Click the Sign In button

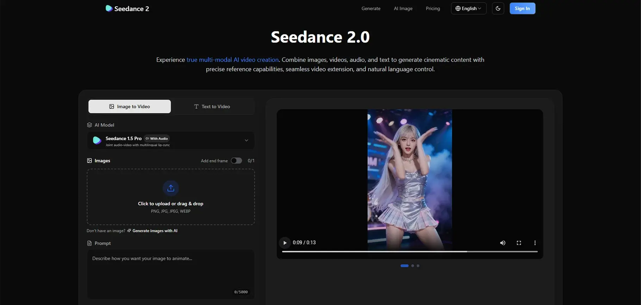coord(522,8)
